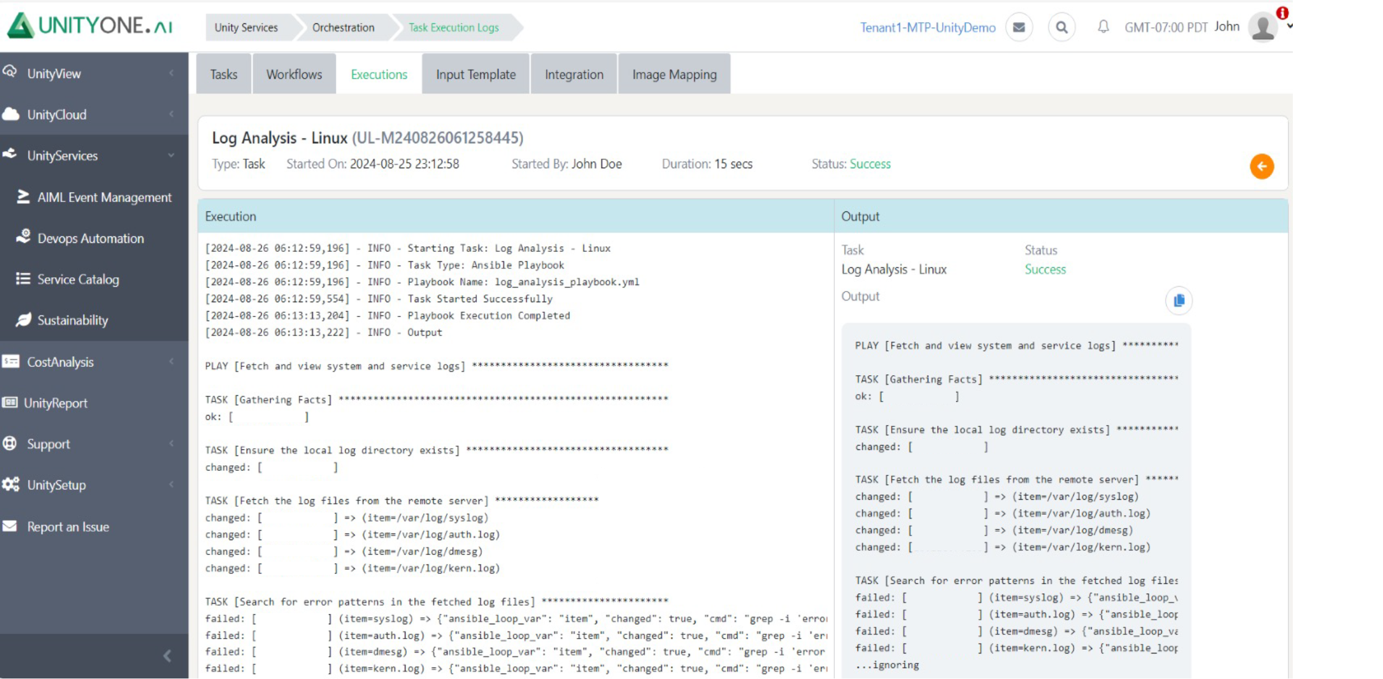The image size is (1383, 679).
Task: Open the Integration tab
Action: coord(574,74)
